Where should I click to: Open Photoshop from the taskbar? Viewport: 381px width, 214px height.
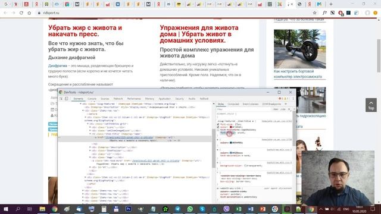(129, 209)
